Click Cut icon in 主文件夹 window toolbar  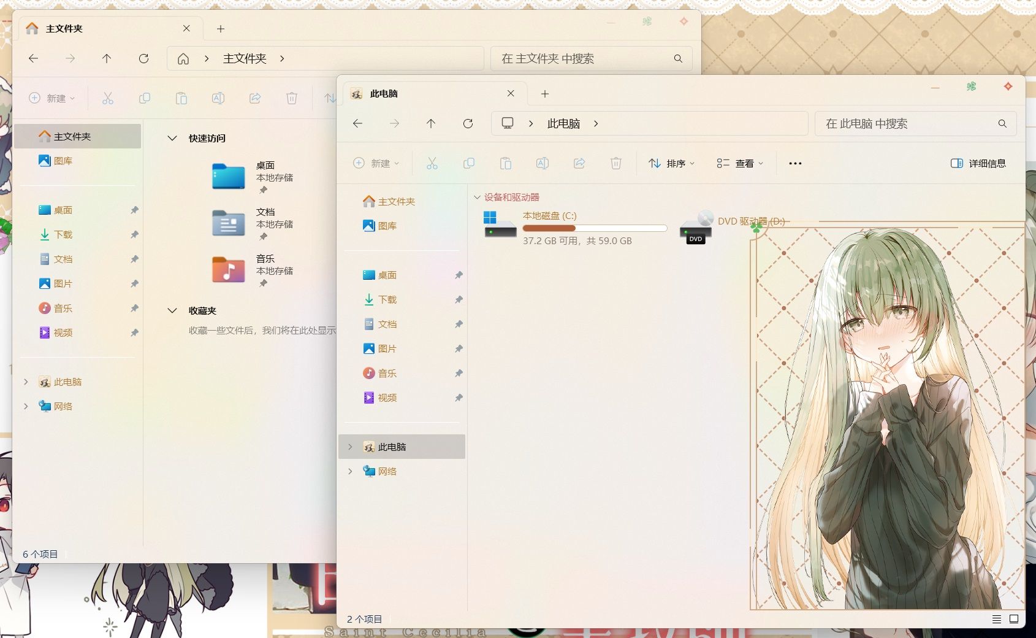[x=108, y=98]
